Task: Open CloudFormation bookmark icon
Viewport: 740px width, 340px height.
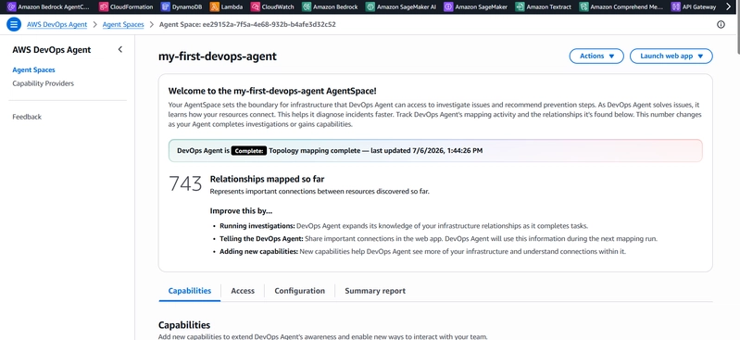Action: [x=104, y=7]
